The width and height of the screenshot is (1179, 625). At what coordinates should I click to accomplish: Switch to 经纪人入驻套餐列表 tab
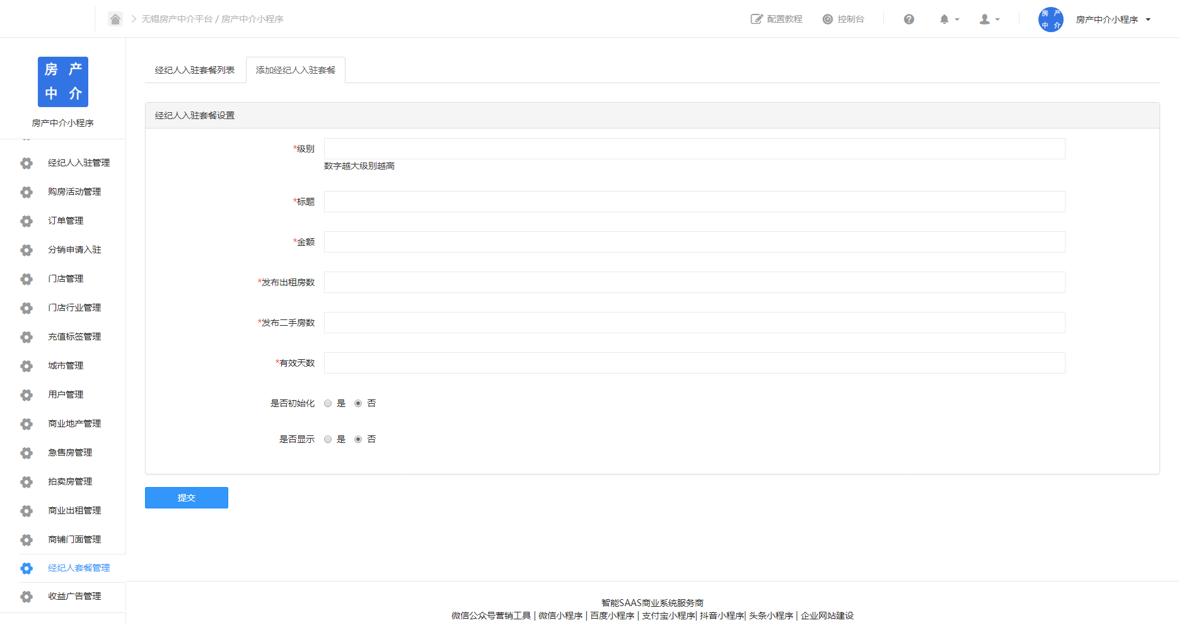point(195,70)
